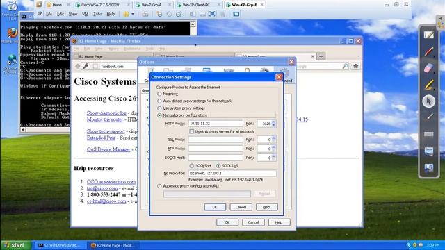Expand VMware power/suspend dropdown arrow
Image resolution: width=445 pixels, height=250 pixels.
click(x=133, y=14)
